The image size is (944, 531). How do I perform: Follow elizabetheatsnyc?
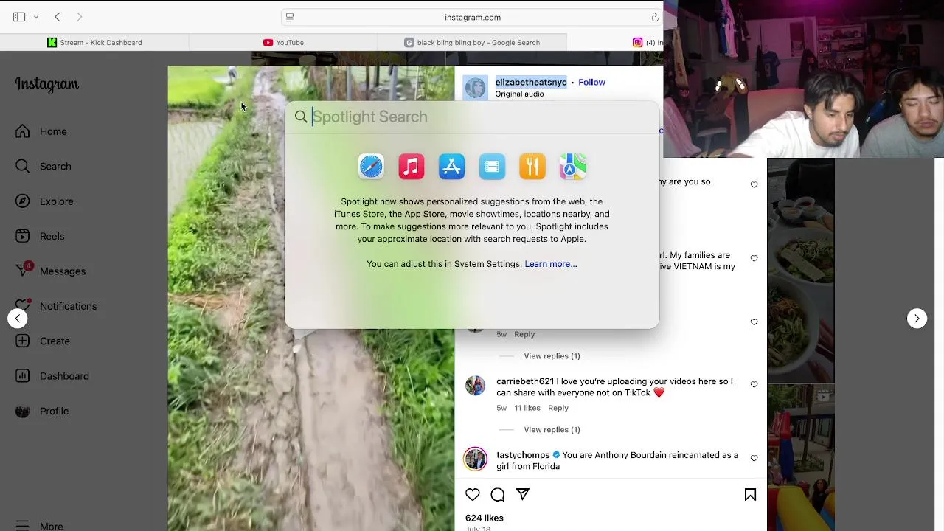pyautogui.click(x=591, y=82)
